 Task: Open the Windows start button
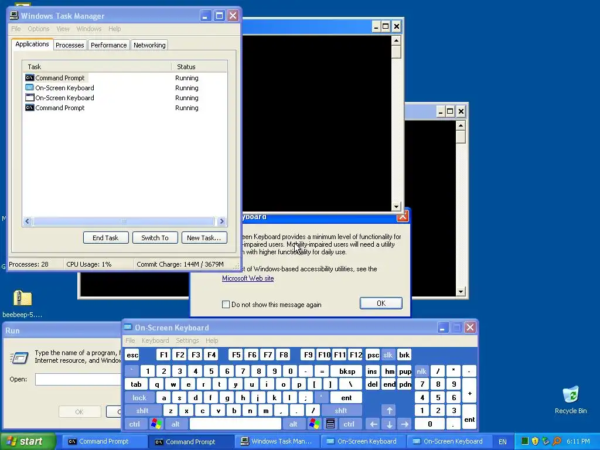(x=28, y=441)
